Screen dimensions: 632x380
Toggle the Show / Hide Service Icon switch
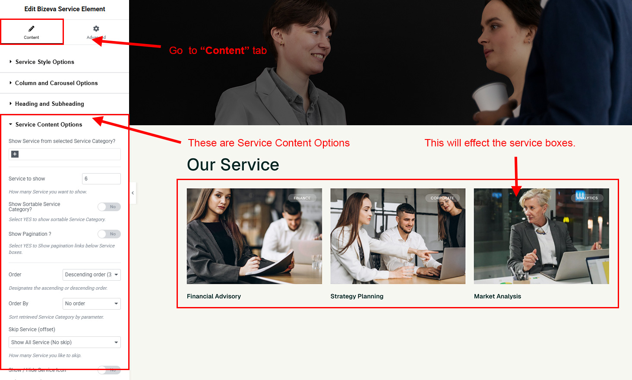pos(109,370)
